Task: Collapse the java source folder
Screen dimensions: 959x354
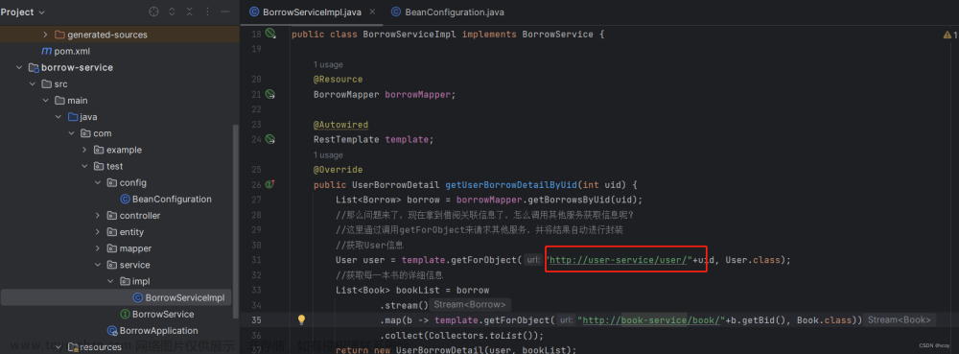Action: point(58,117)
